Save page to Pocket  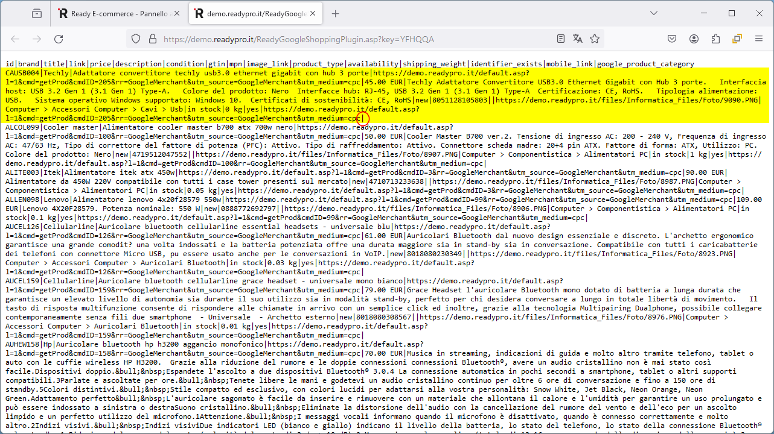click(x=672, y=39)
